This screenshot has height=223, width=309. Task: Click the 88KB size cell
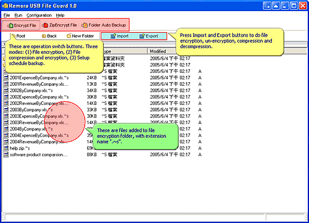click(x=91, y=154)
